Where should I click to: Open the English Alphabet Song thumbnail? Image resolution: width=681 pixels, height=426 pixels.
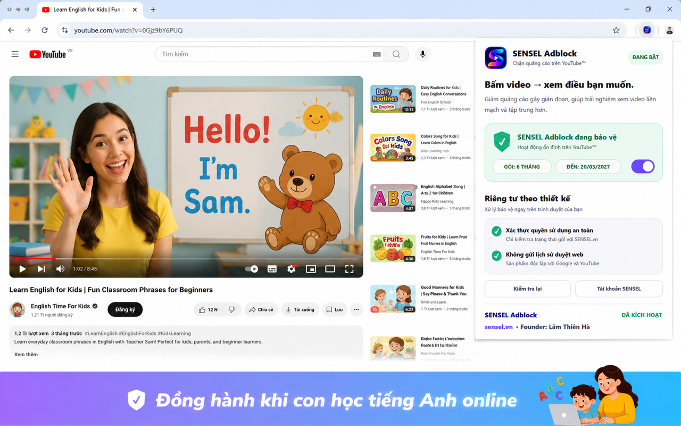click(393, 198)
